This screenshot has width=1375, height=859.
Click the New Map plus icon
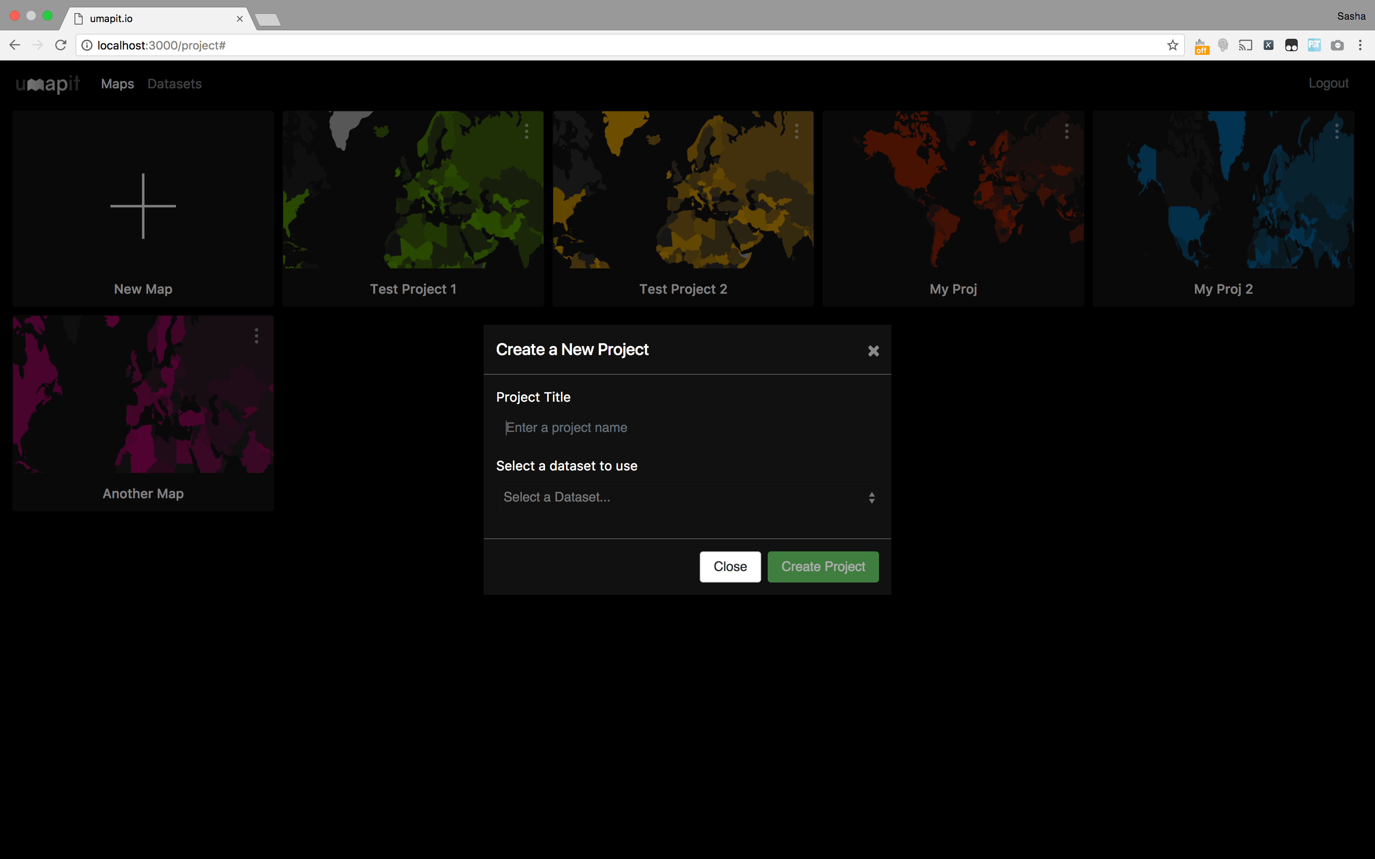pyautogui.click(x=143, y=206)
